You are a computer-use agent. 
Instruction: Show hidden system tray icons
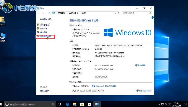[159, 104]
